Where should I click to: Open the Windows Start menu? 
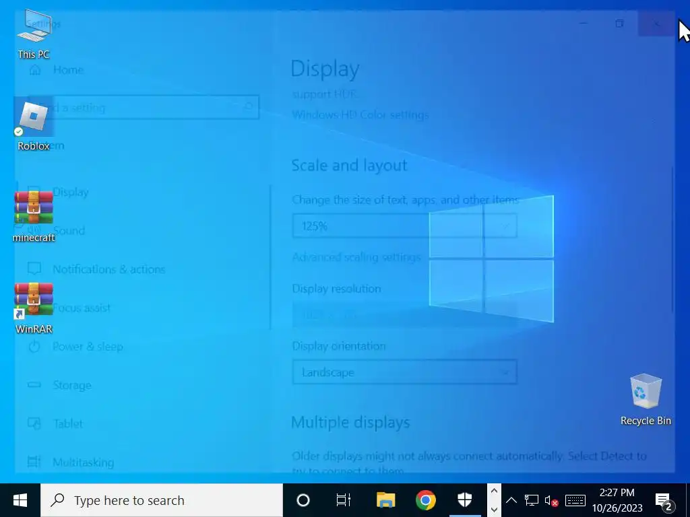pyautogui.click(x=20, y=500)
